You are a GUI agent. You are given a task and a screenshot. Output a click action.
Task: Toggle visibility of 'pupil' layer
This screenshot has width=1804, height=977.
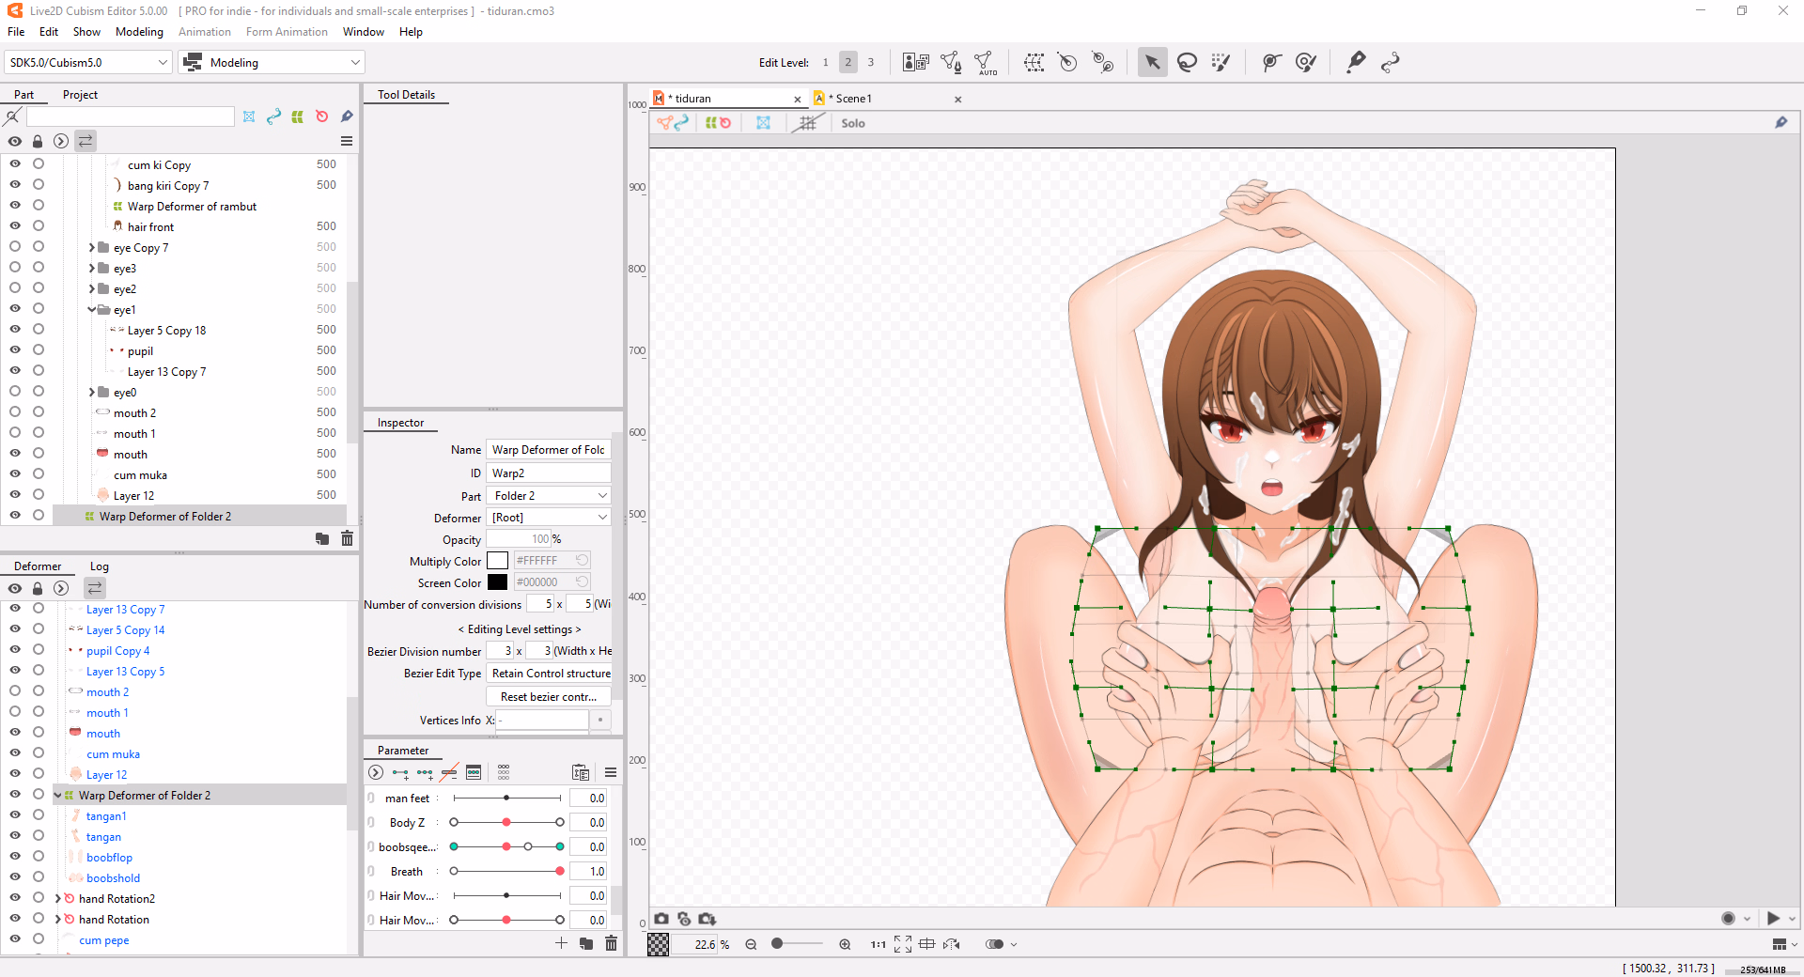pos(15,349)
